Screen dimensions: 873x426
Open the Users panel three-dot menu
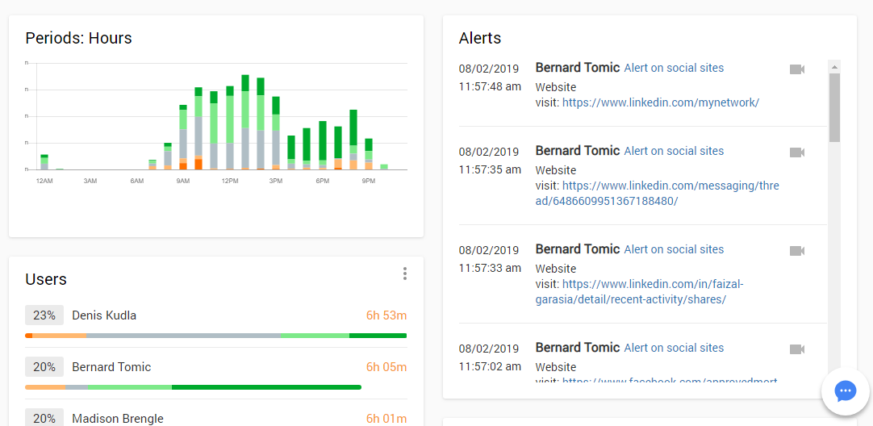point(405,274)
